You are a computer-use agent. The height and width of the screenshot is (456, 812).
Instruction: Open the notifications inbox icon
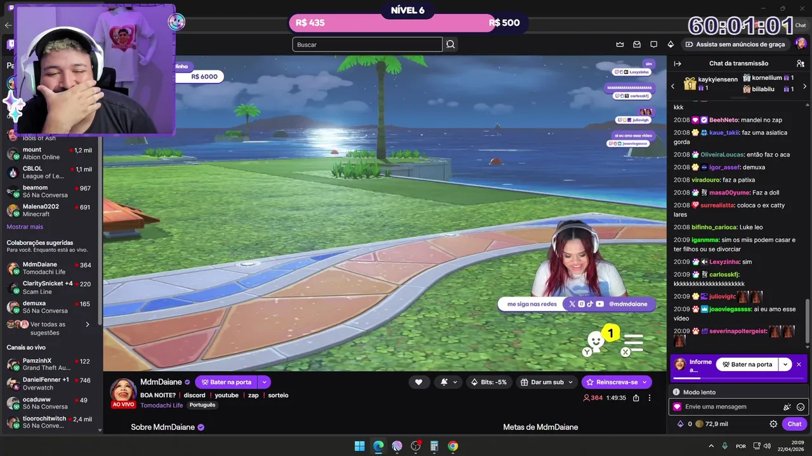click(x=637, y=44)
